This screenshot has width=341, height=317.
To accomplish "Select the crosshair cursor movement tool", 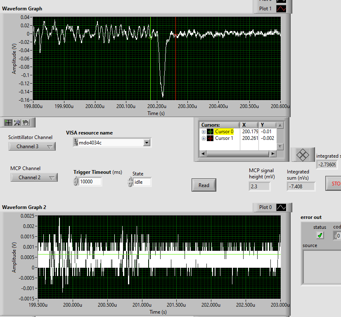I will (8, 122).
